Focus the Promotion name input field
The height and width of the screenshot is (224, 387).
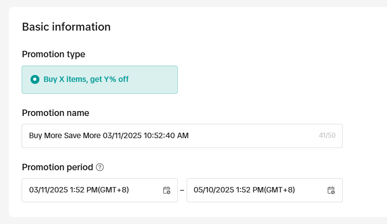[x=182, y=136]
